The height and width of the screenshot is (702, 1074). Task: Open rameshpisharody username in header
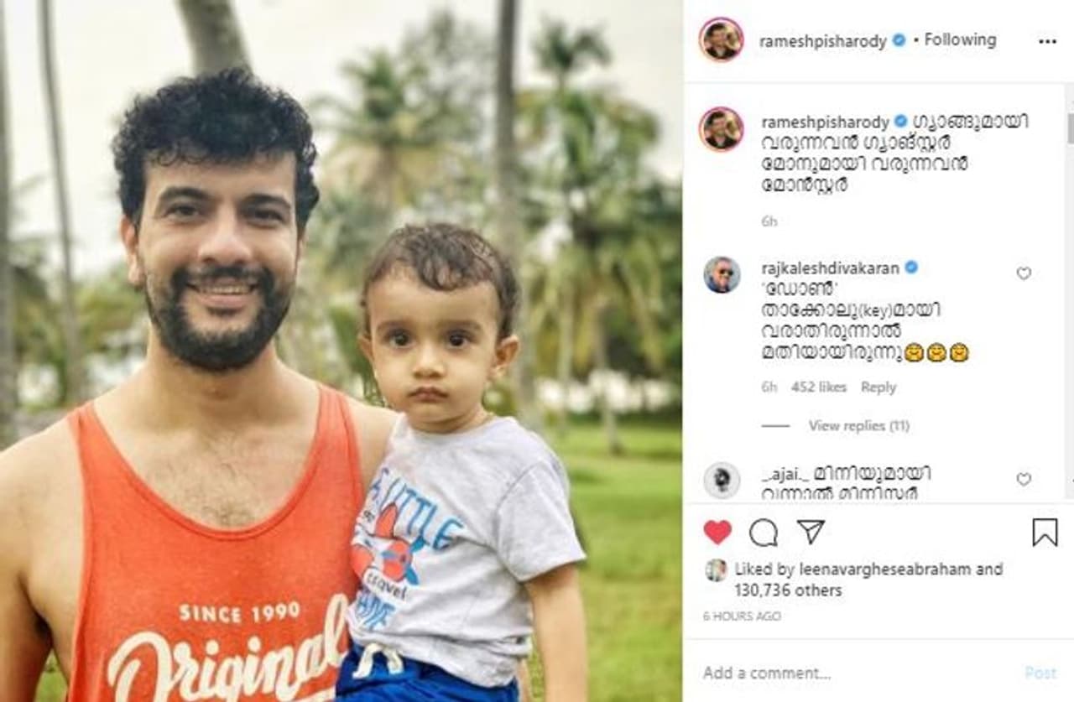pyautogui.click(x=823, y=41)
